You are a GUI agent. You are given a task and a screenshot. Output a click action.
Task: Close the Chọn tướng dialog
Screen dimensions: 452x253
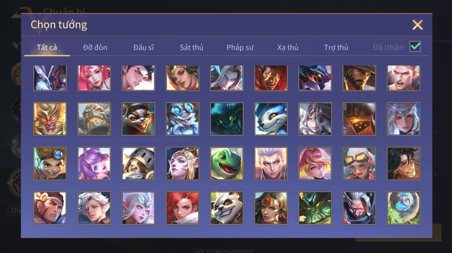point(417,25)
